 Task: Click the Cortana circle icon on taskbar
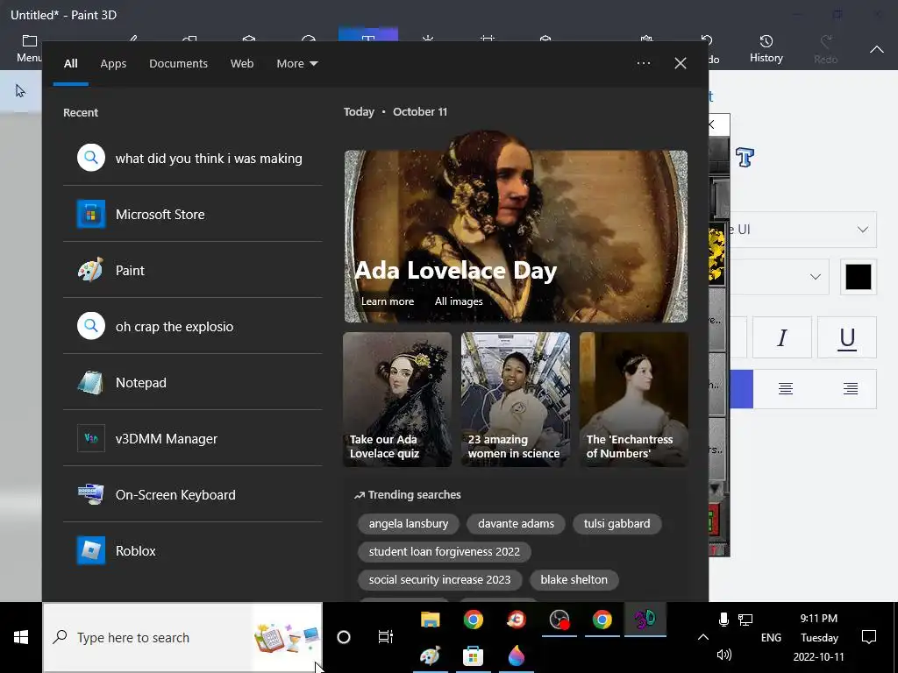tap(343, 637)
